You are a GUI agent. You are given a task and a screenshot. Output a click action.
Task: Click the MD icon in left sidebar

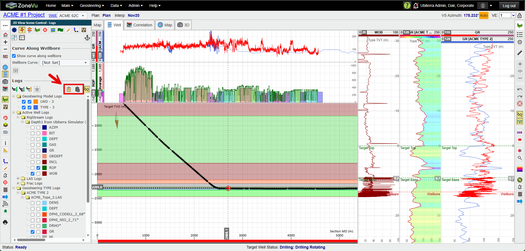tap(5, 57)
